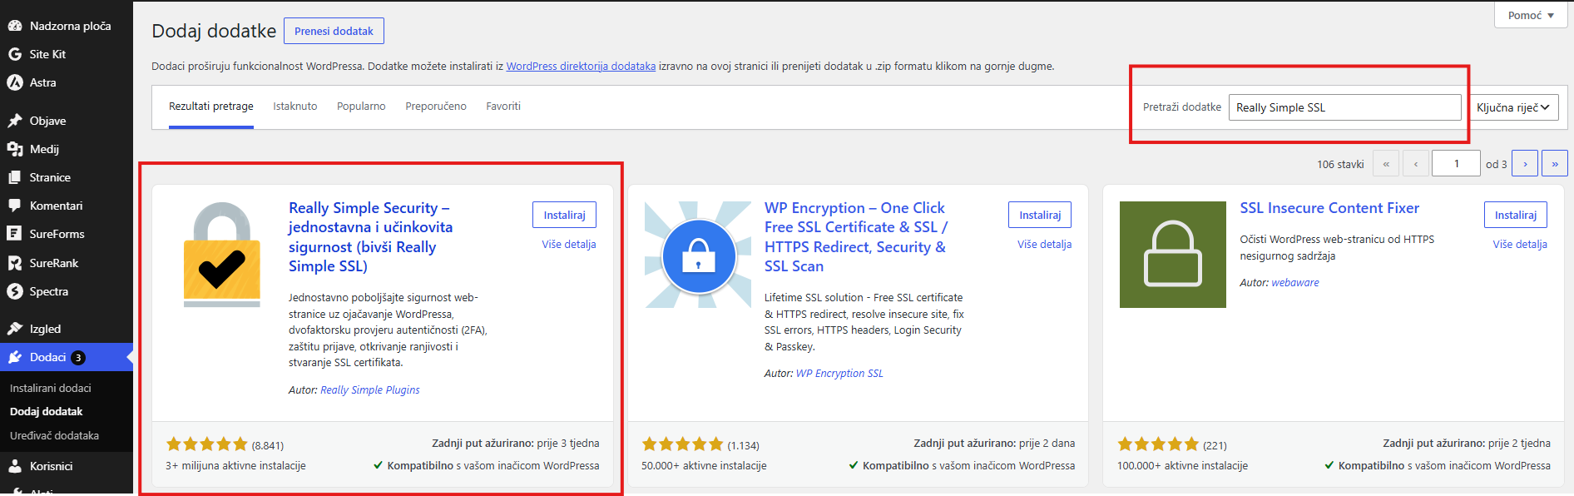The height and width of the screenshot is (496, 1574).
Task: Click the Really Simple Security padlock thumbnail
Action: coord(221,255)
